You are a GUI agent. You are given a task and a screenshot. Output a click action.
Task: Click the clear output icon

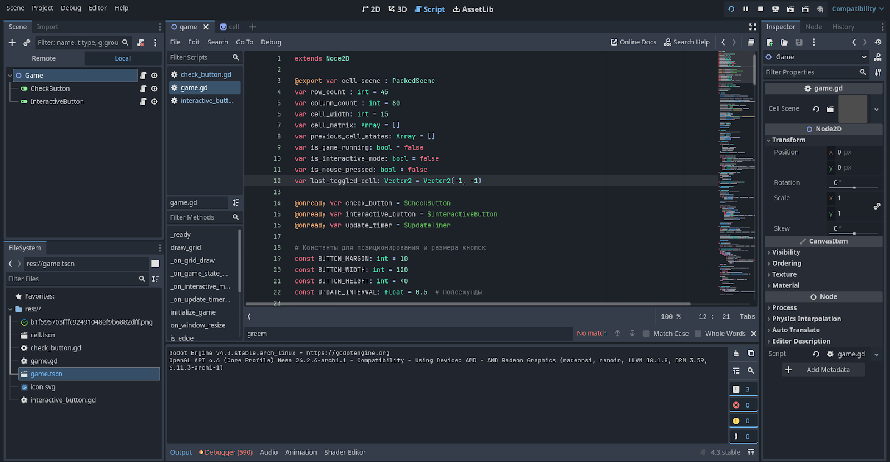tap(736, 354)
